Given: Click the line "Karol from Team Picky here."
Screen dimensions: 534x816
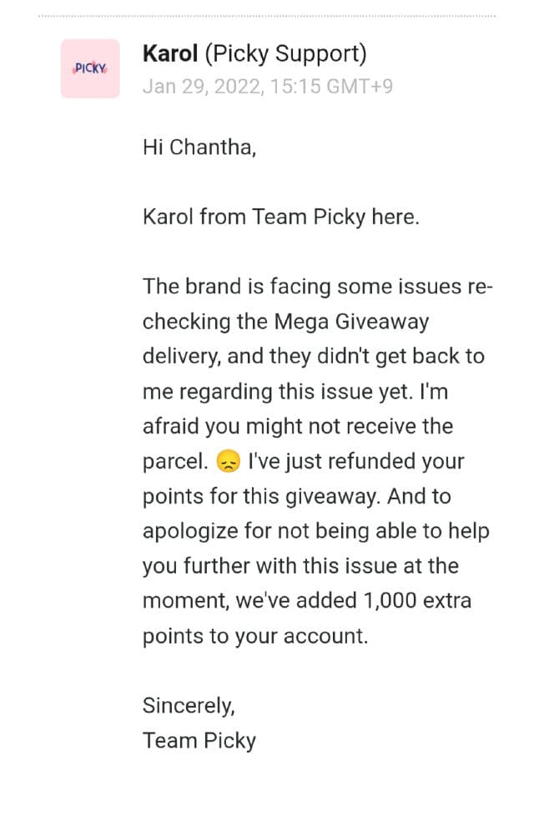Looking at the screenshot, I should point(280,218).
